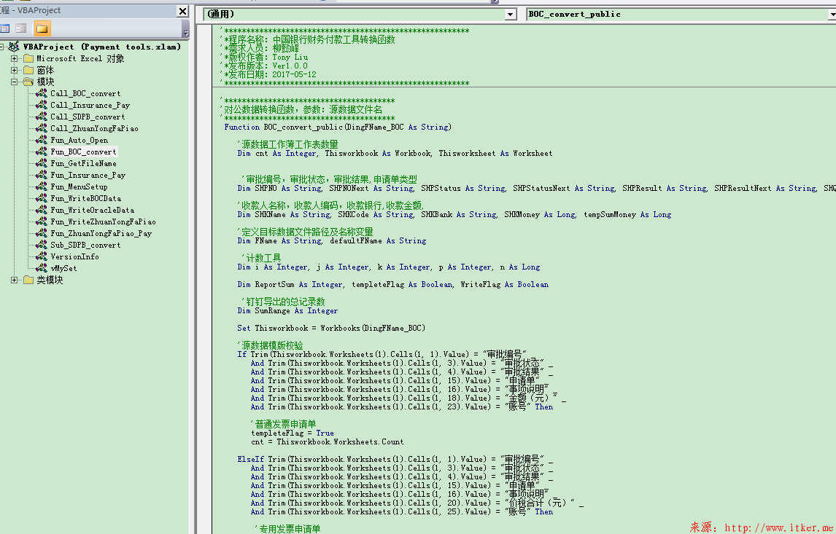Screen dimensions: 836x534
Task: Select Fun_GetFileName module name
Action: pos(83,164)
